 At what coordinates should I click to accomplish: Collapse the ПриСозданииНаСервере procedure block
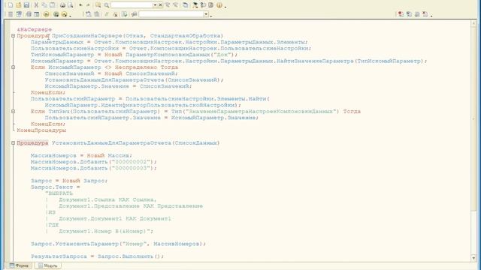point(13,36)
